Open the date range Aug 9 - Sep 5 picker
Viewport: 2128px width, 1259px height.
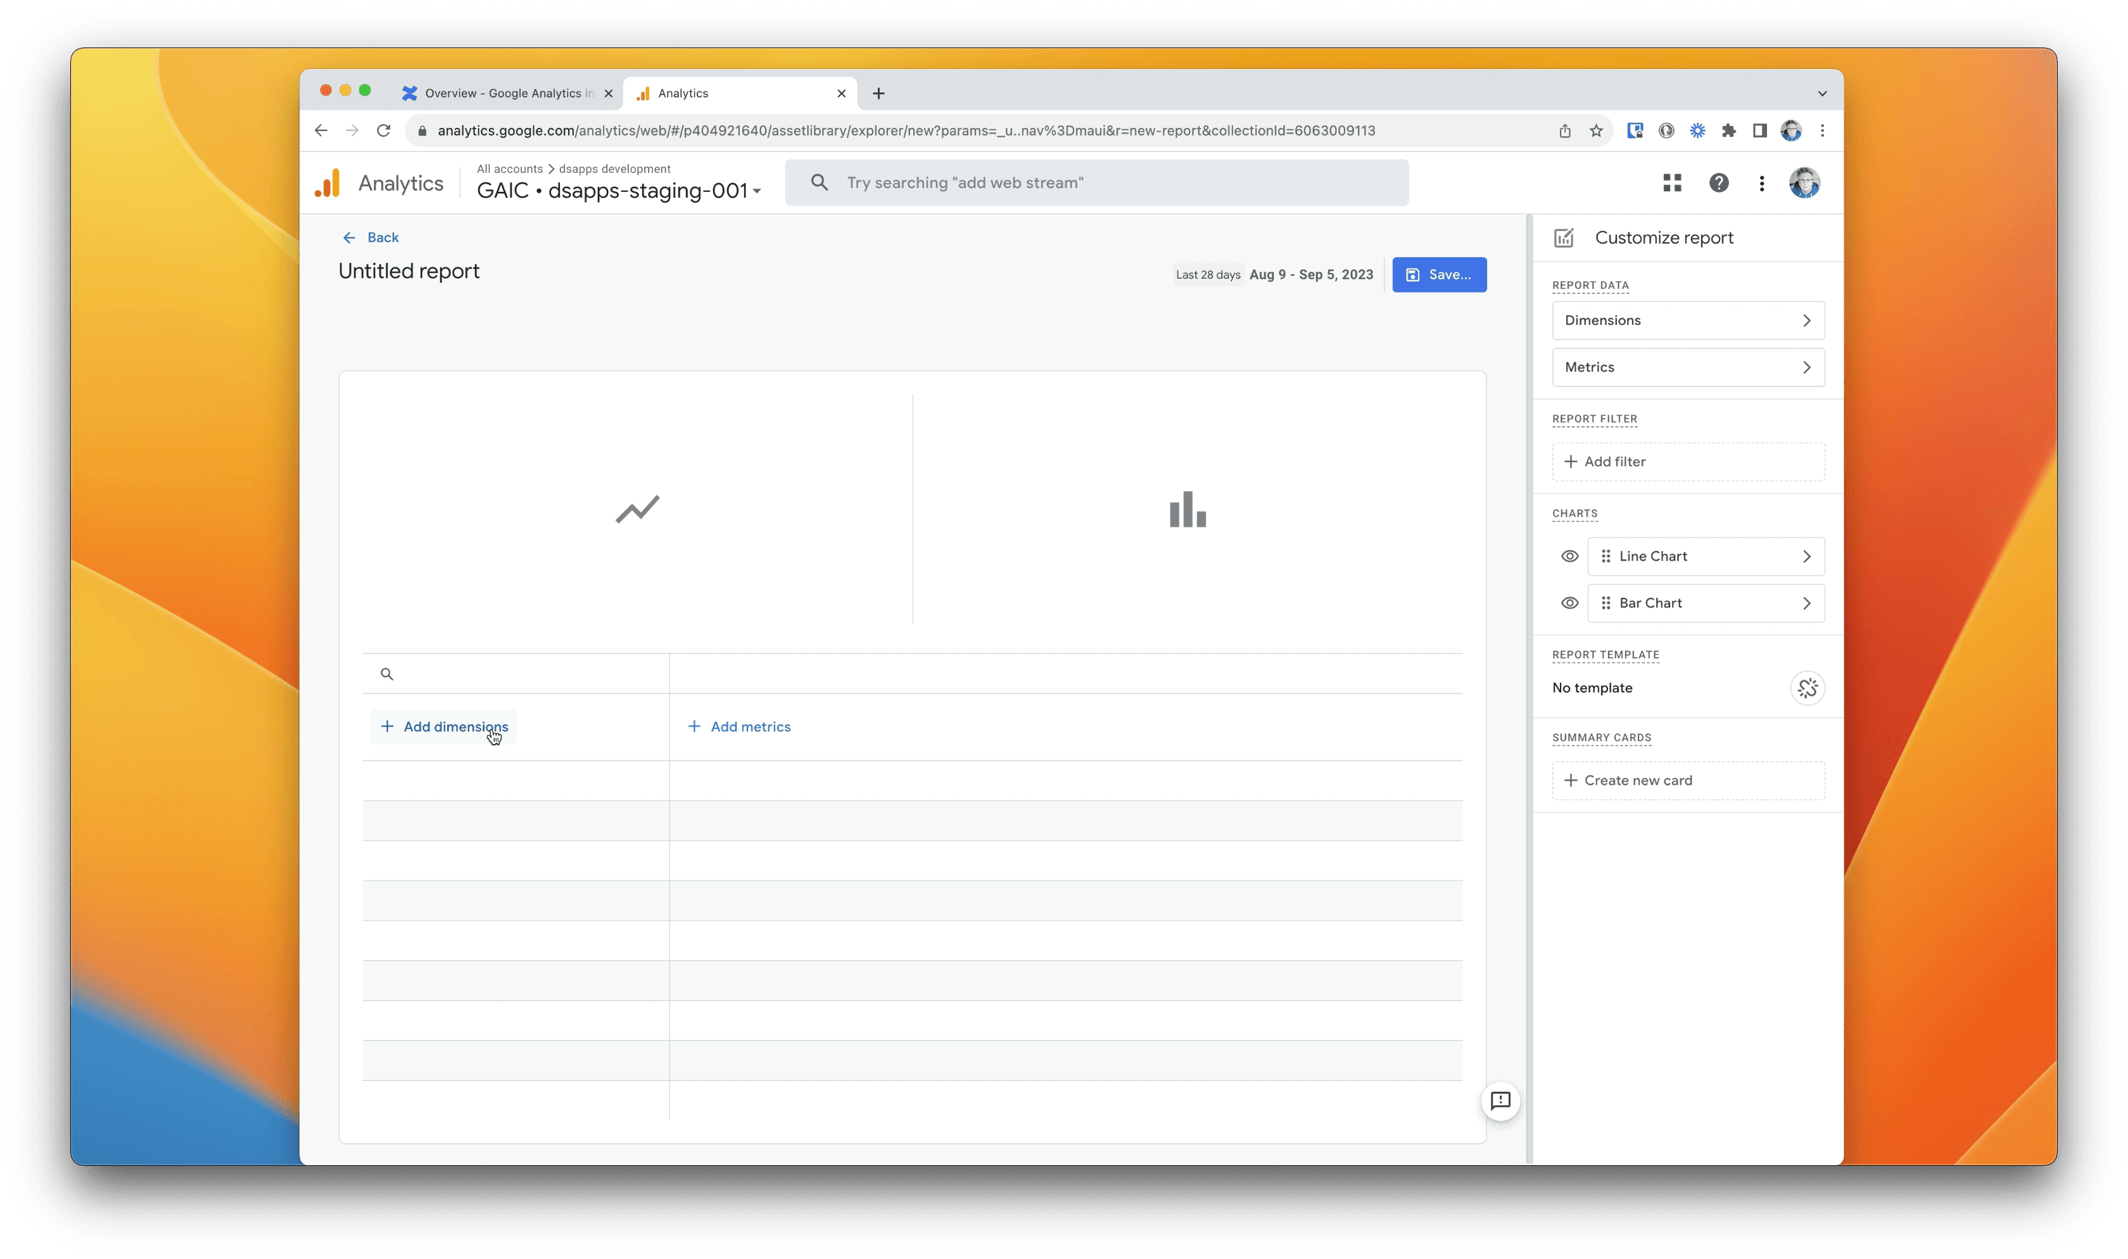tap(1310, 274)
